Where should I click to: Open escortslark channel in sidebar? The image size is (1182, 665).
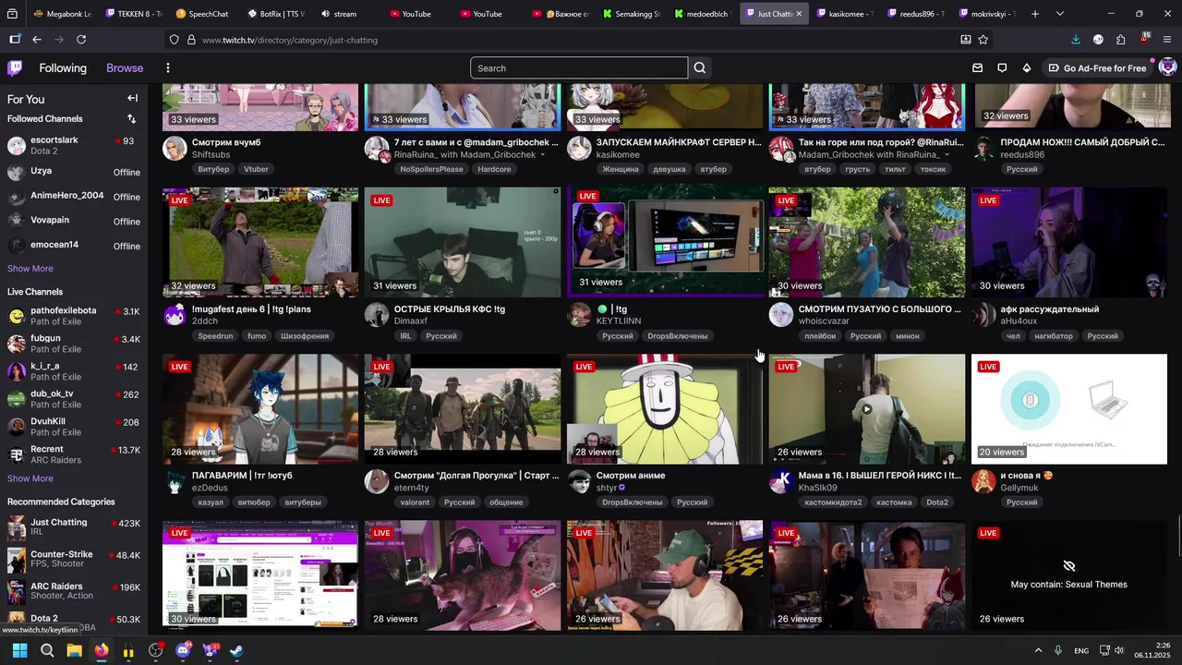(74, 145)
